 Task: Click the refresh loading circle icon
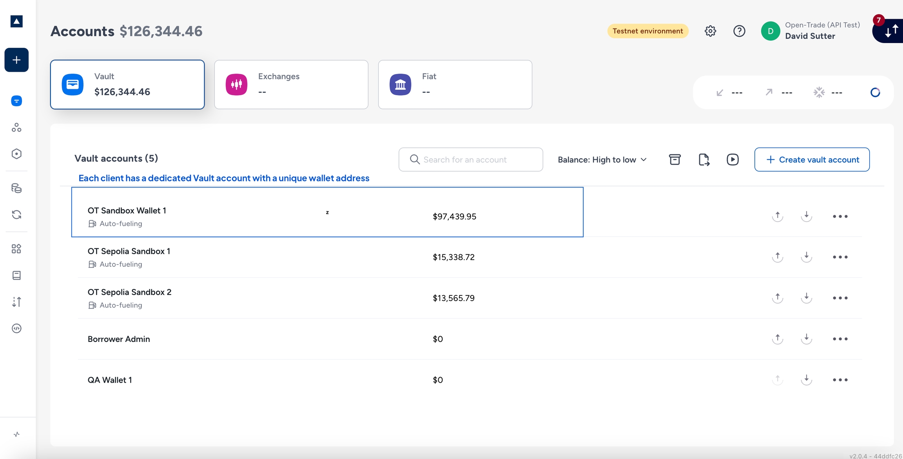tap(875, 92)
